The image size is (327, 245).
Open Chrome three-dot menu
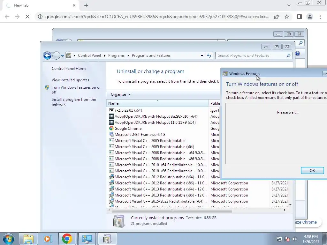click(320, 17)
